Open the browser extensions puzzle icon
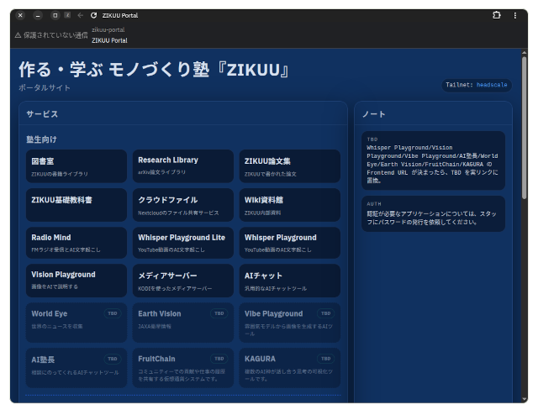The image size is (538, 415). tap(496, 15)
